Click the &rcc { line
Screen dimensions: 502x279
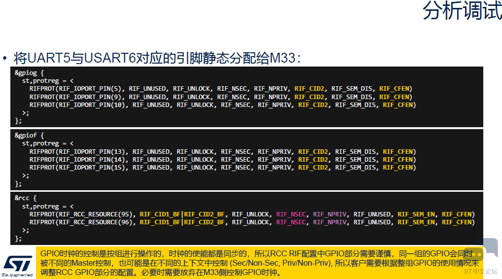26,198
